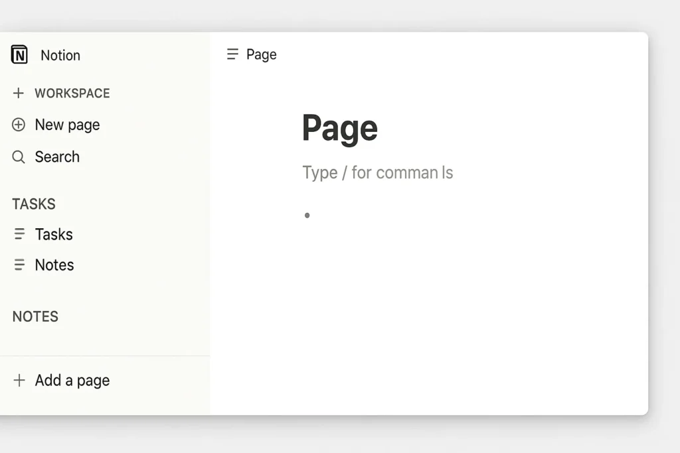Click the breadcrumb page icon in top bar

click(232, 54)
